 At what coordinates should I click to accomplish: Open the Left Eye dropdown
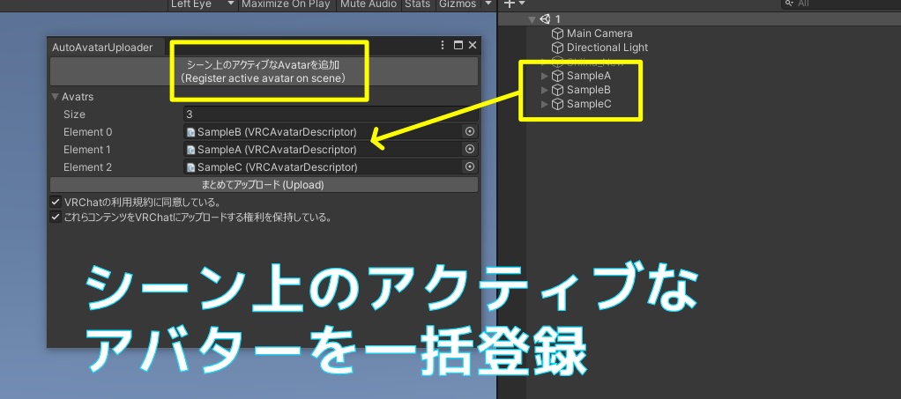pyautogui.click(x=203, y=4)
